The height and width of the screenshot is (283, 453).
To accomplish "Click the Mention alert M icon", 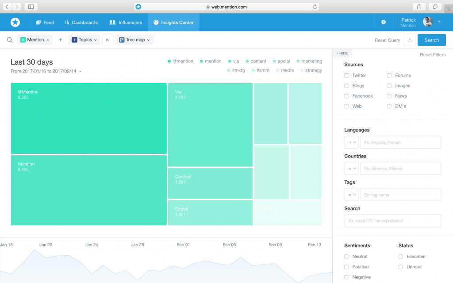I will pyautogui.click(x=23, y=40).
